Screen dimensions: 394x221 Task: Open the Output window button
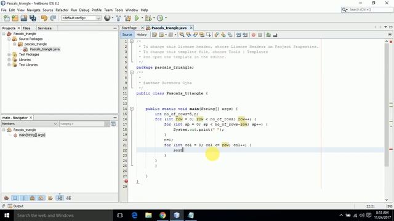pos(15,206)
